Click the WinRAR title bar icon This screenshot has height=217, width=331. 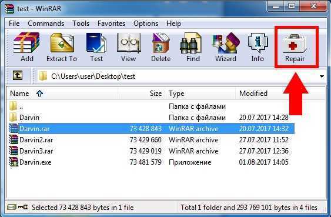[9, 9]
